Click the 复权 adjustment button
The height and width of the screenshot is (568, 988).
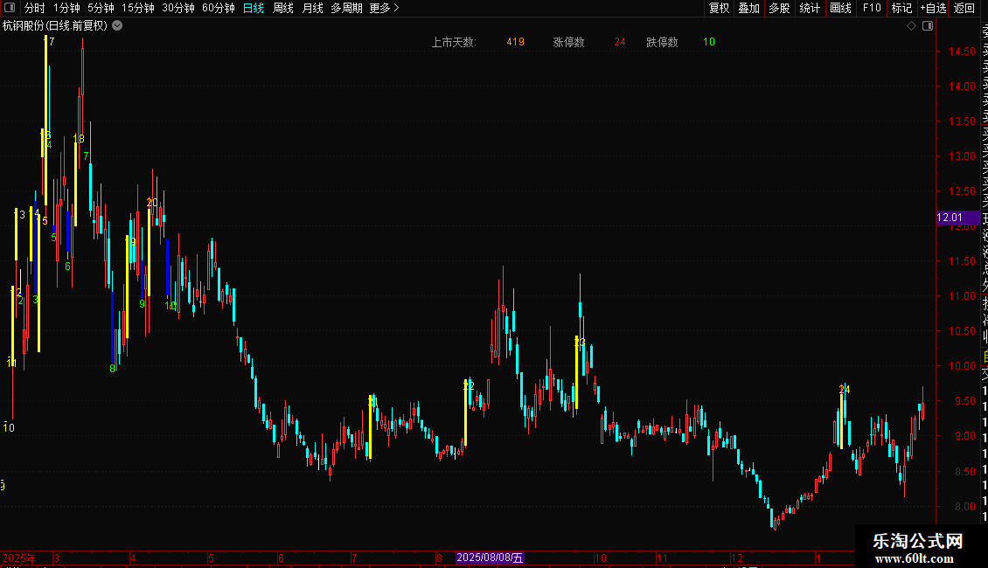(719, 8)
